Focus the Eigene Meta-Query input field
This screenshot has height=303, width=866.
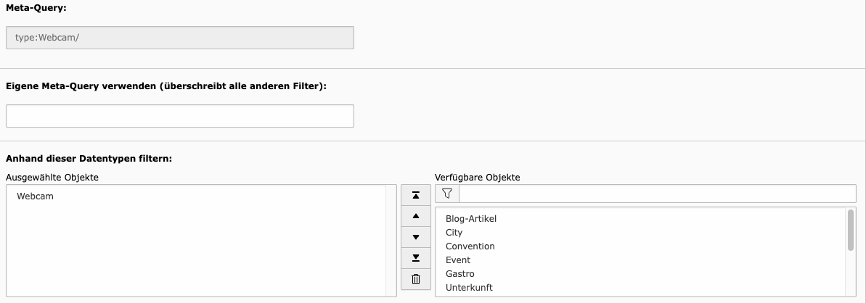click(x=180, y=116)
